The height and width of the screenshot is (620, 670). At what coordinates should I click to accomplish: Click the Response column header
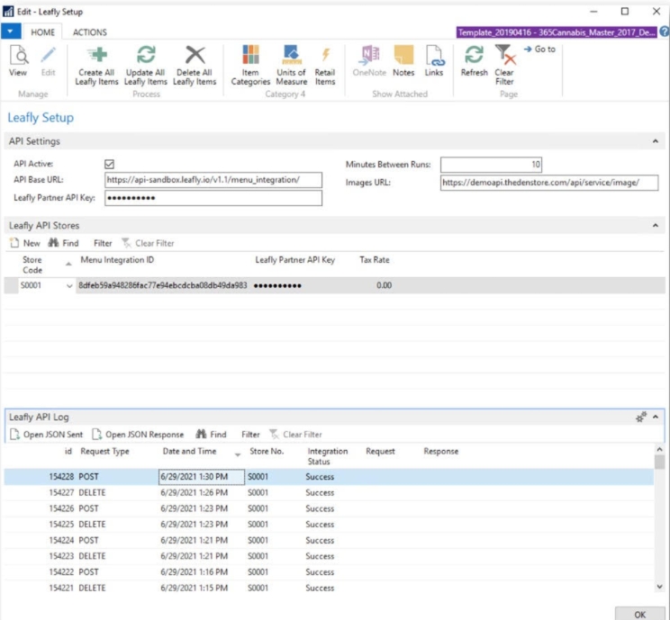(x=441, y=452)
